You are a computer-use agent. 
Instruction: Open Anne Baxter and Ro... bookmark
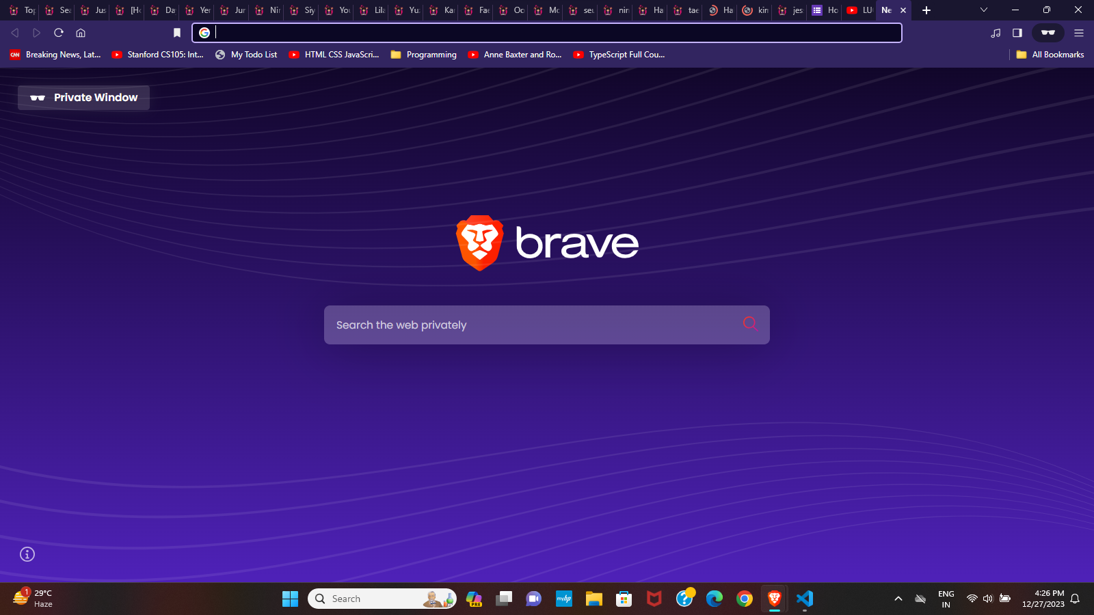515,55
